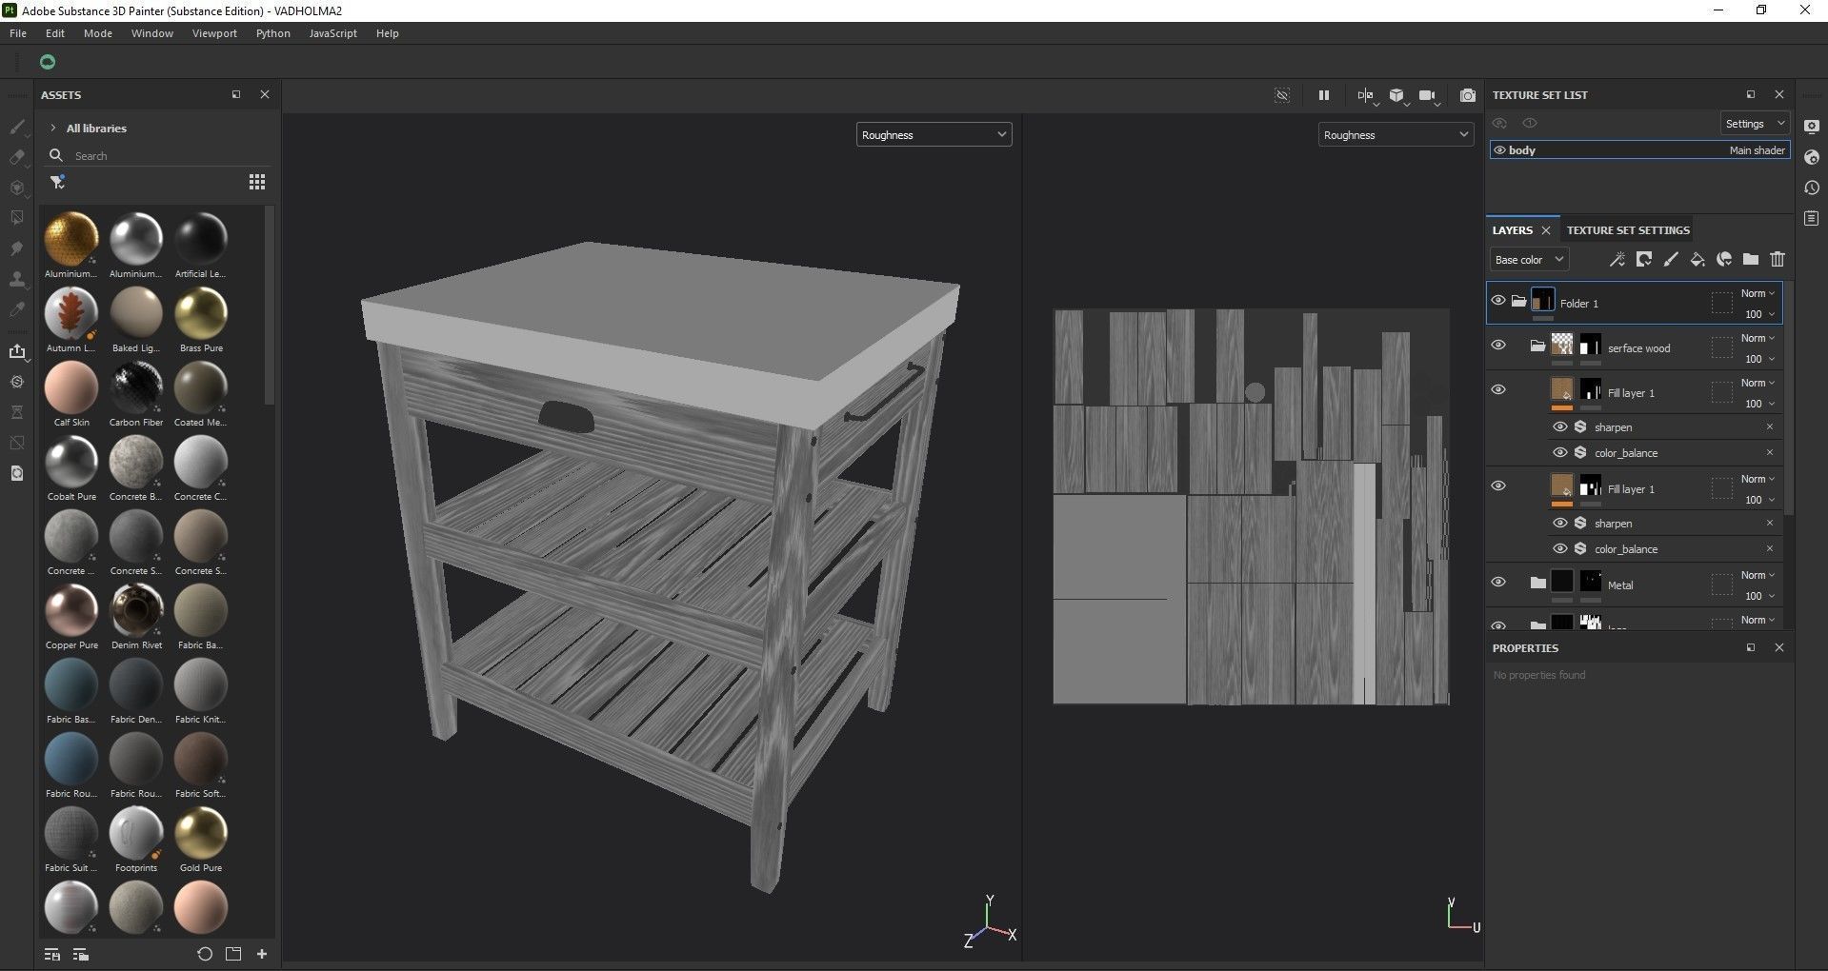The height and width of the screenshot is (971, 1828).
Task: Open the asset filter funnel icon
Action: pyautogui.click(x=57, y=182)
